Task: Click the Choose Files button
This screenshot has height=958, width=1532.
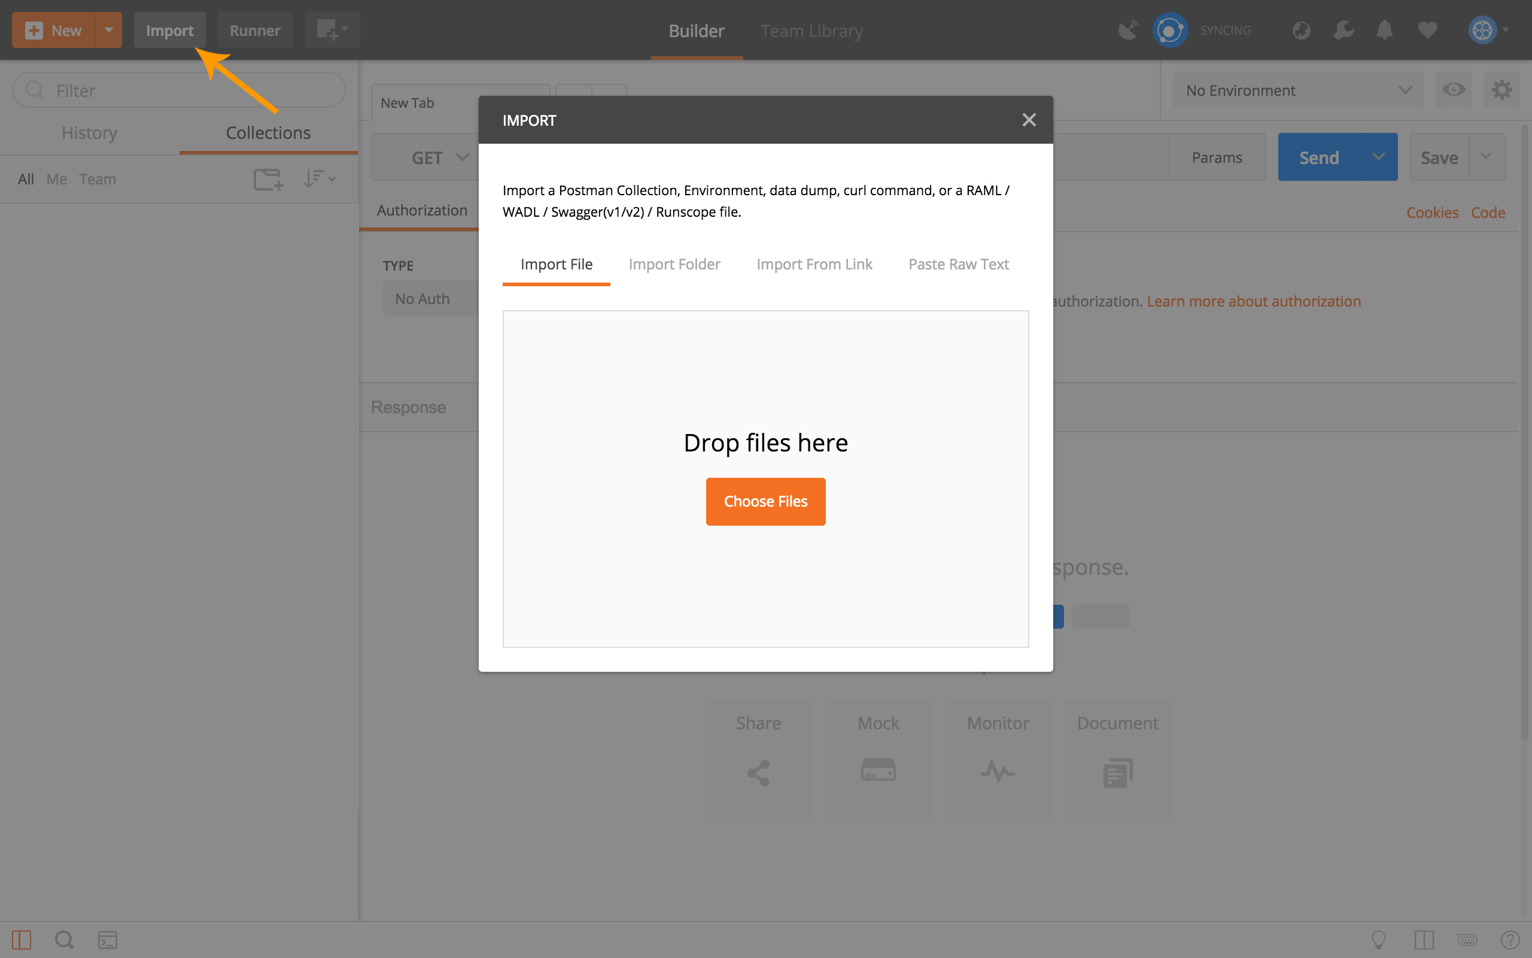Action: pos(765,501)
